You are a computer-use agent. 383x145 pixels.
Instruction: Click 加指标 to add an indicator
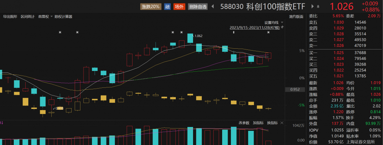[x=258, y=123]
